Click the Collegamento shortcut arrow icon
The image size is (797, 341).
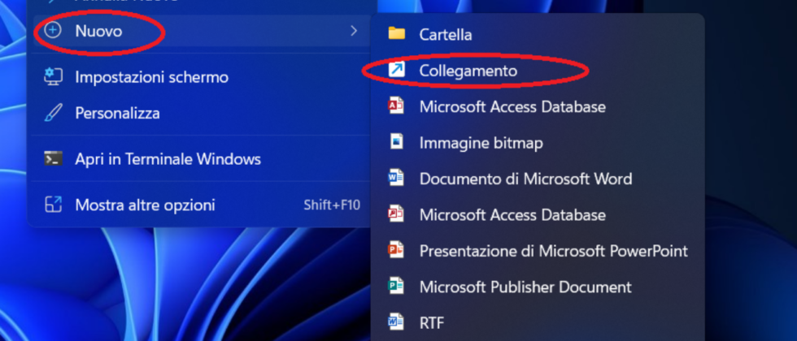click(x=396, y=71)
